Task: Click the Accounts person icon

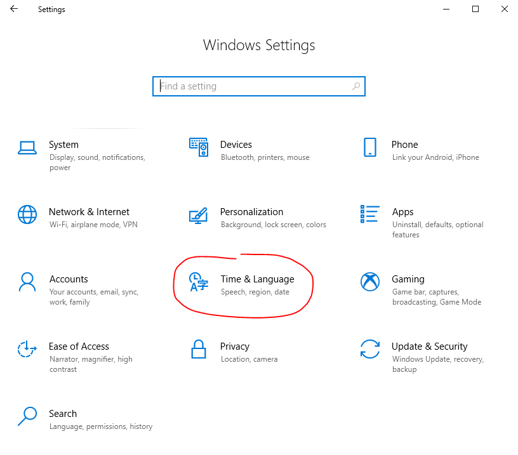Action: (x=27, y=282)
